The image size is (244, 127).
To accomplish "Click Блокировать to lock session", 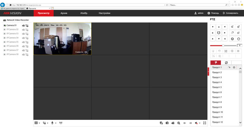I will pyautogui.click(x=230, y=13).
